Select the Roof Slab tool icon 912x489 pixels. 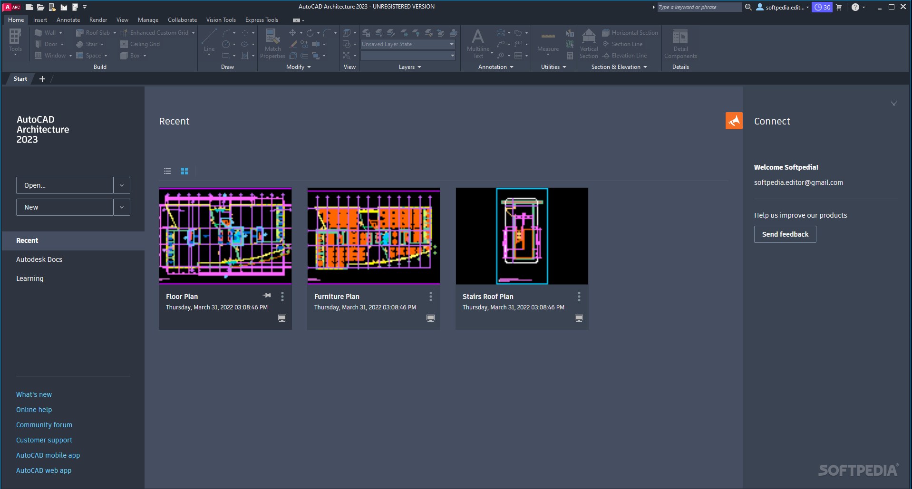(x=80, y=33)
